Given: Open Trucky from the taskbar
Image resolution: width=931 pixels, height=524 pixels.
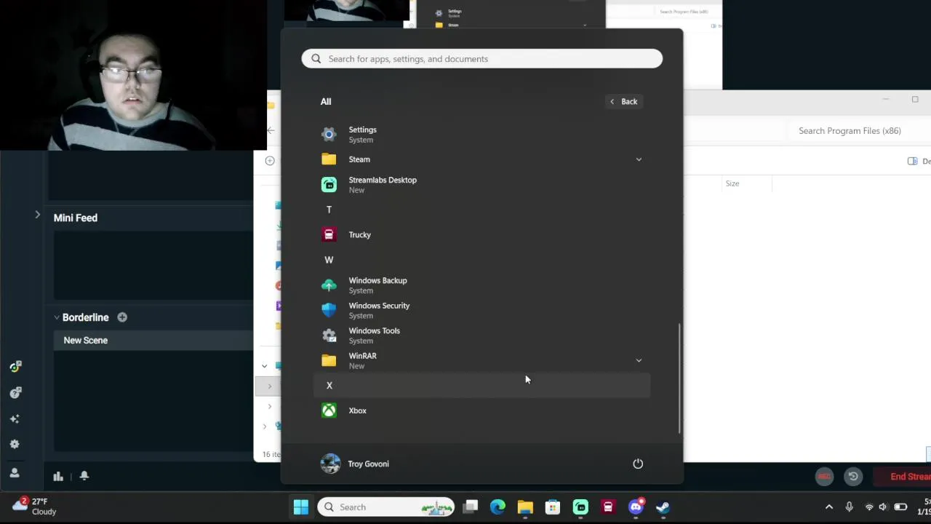Looking at the screenshot, I should click(608, 507).
